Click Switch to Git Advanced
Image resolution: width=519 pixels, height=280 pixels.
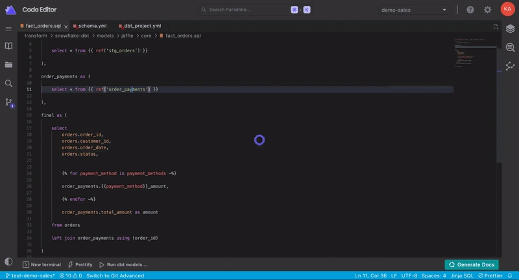click(x=115, y=275)
